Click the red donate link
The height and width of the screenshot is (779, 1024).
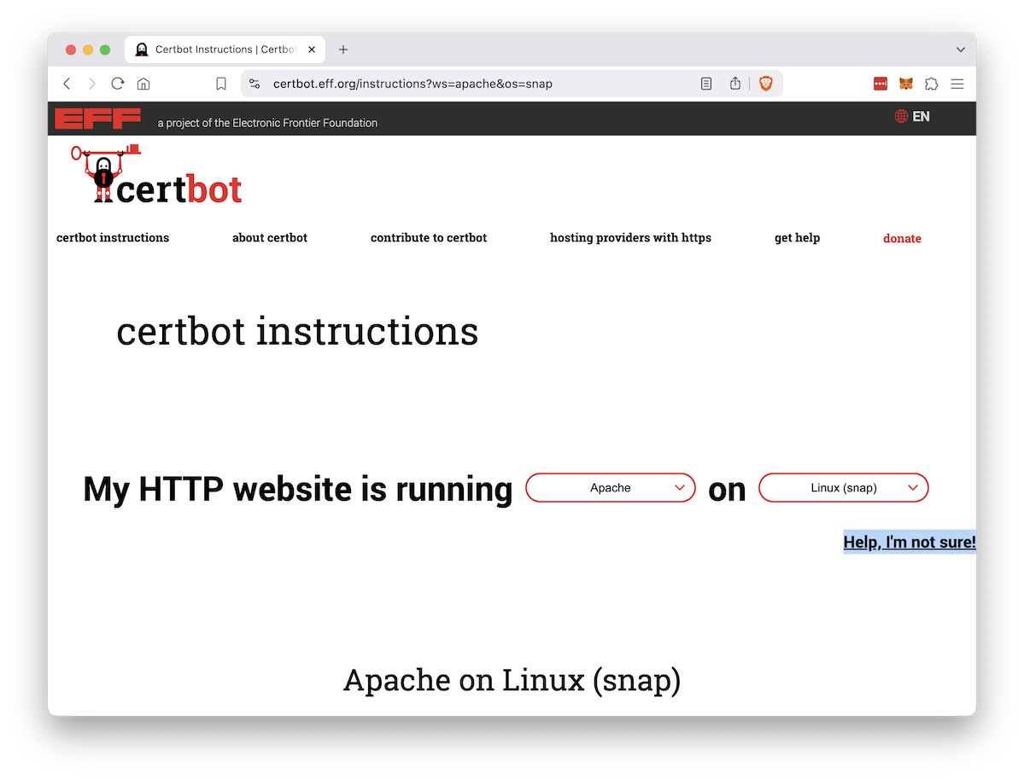click(x=902, y=239)
